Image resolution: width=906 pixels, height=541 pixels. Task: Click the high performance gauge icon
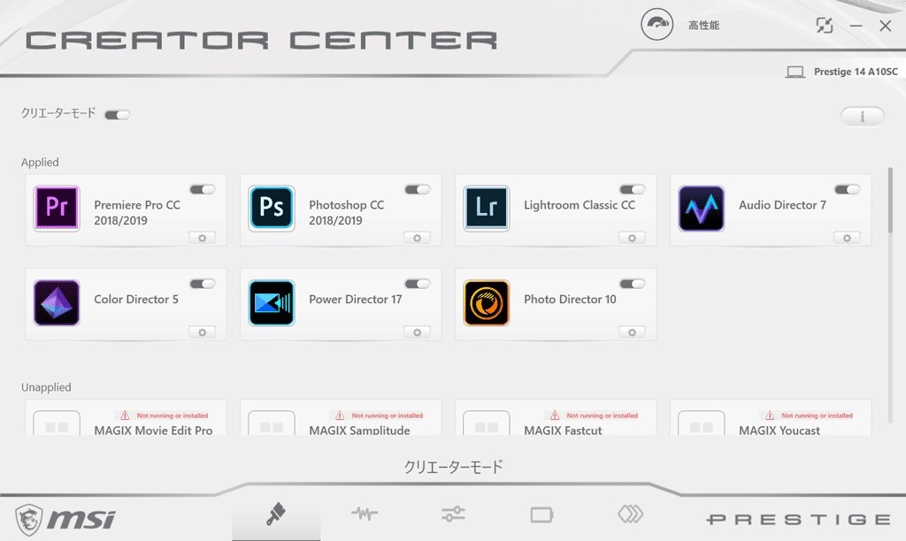tap(657, 24)
